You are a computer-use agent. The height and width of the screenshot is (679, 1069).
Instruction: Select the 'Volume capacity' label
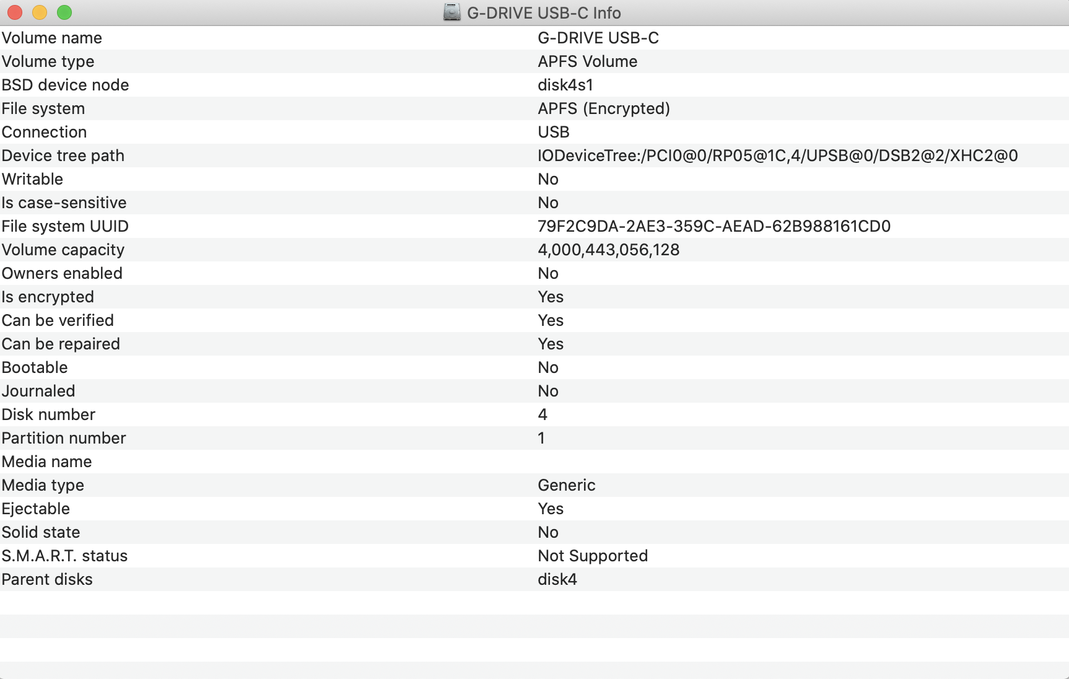click(x=63, y=250)
